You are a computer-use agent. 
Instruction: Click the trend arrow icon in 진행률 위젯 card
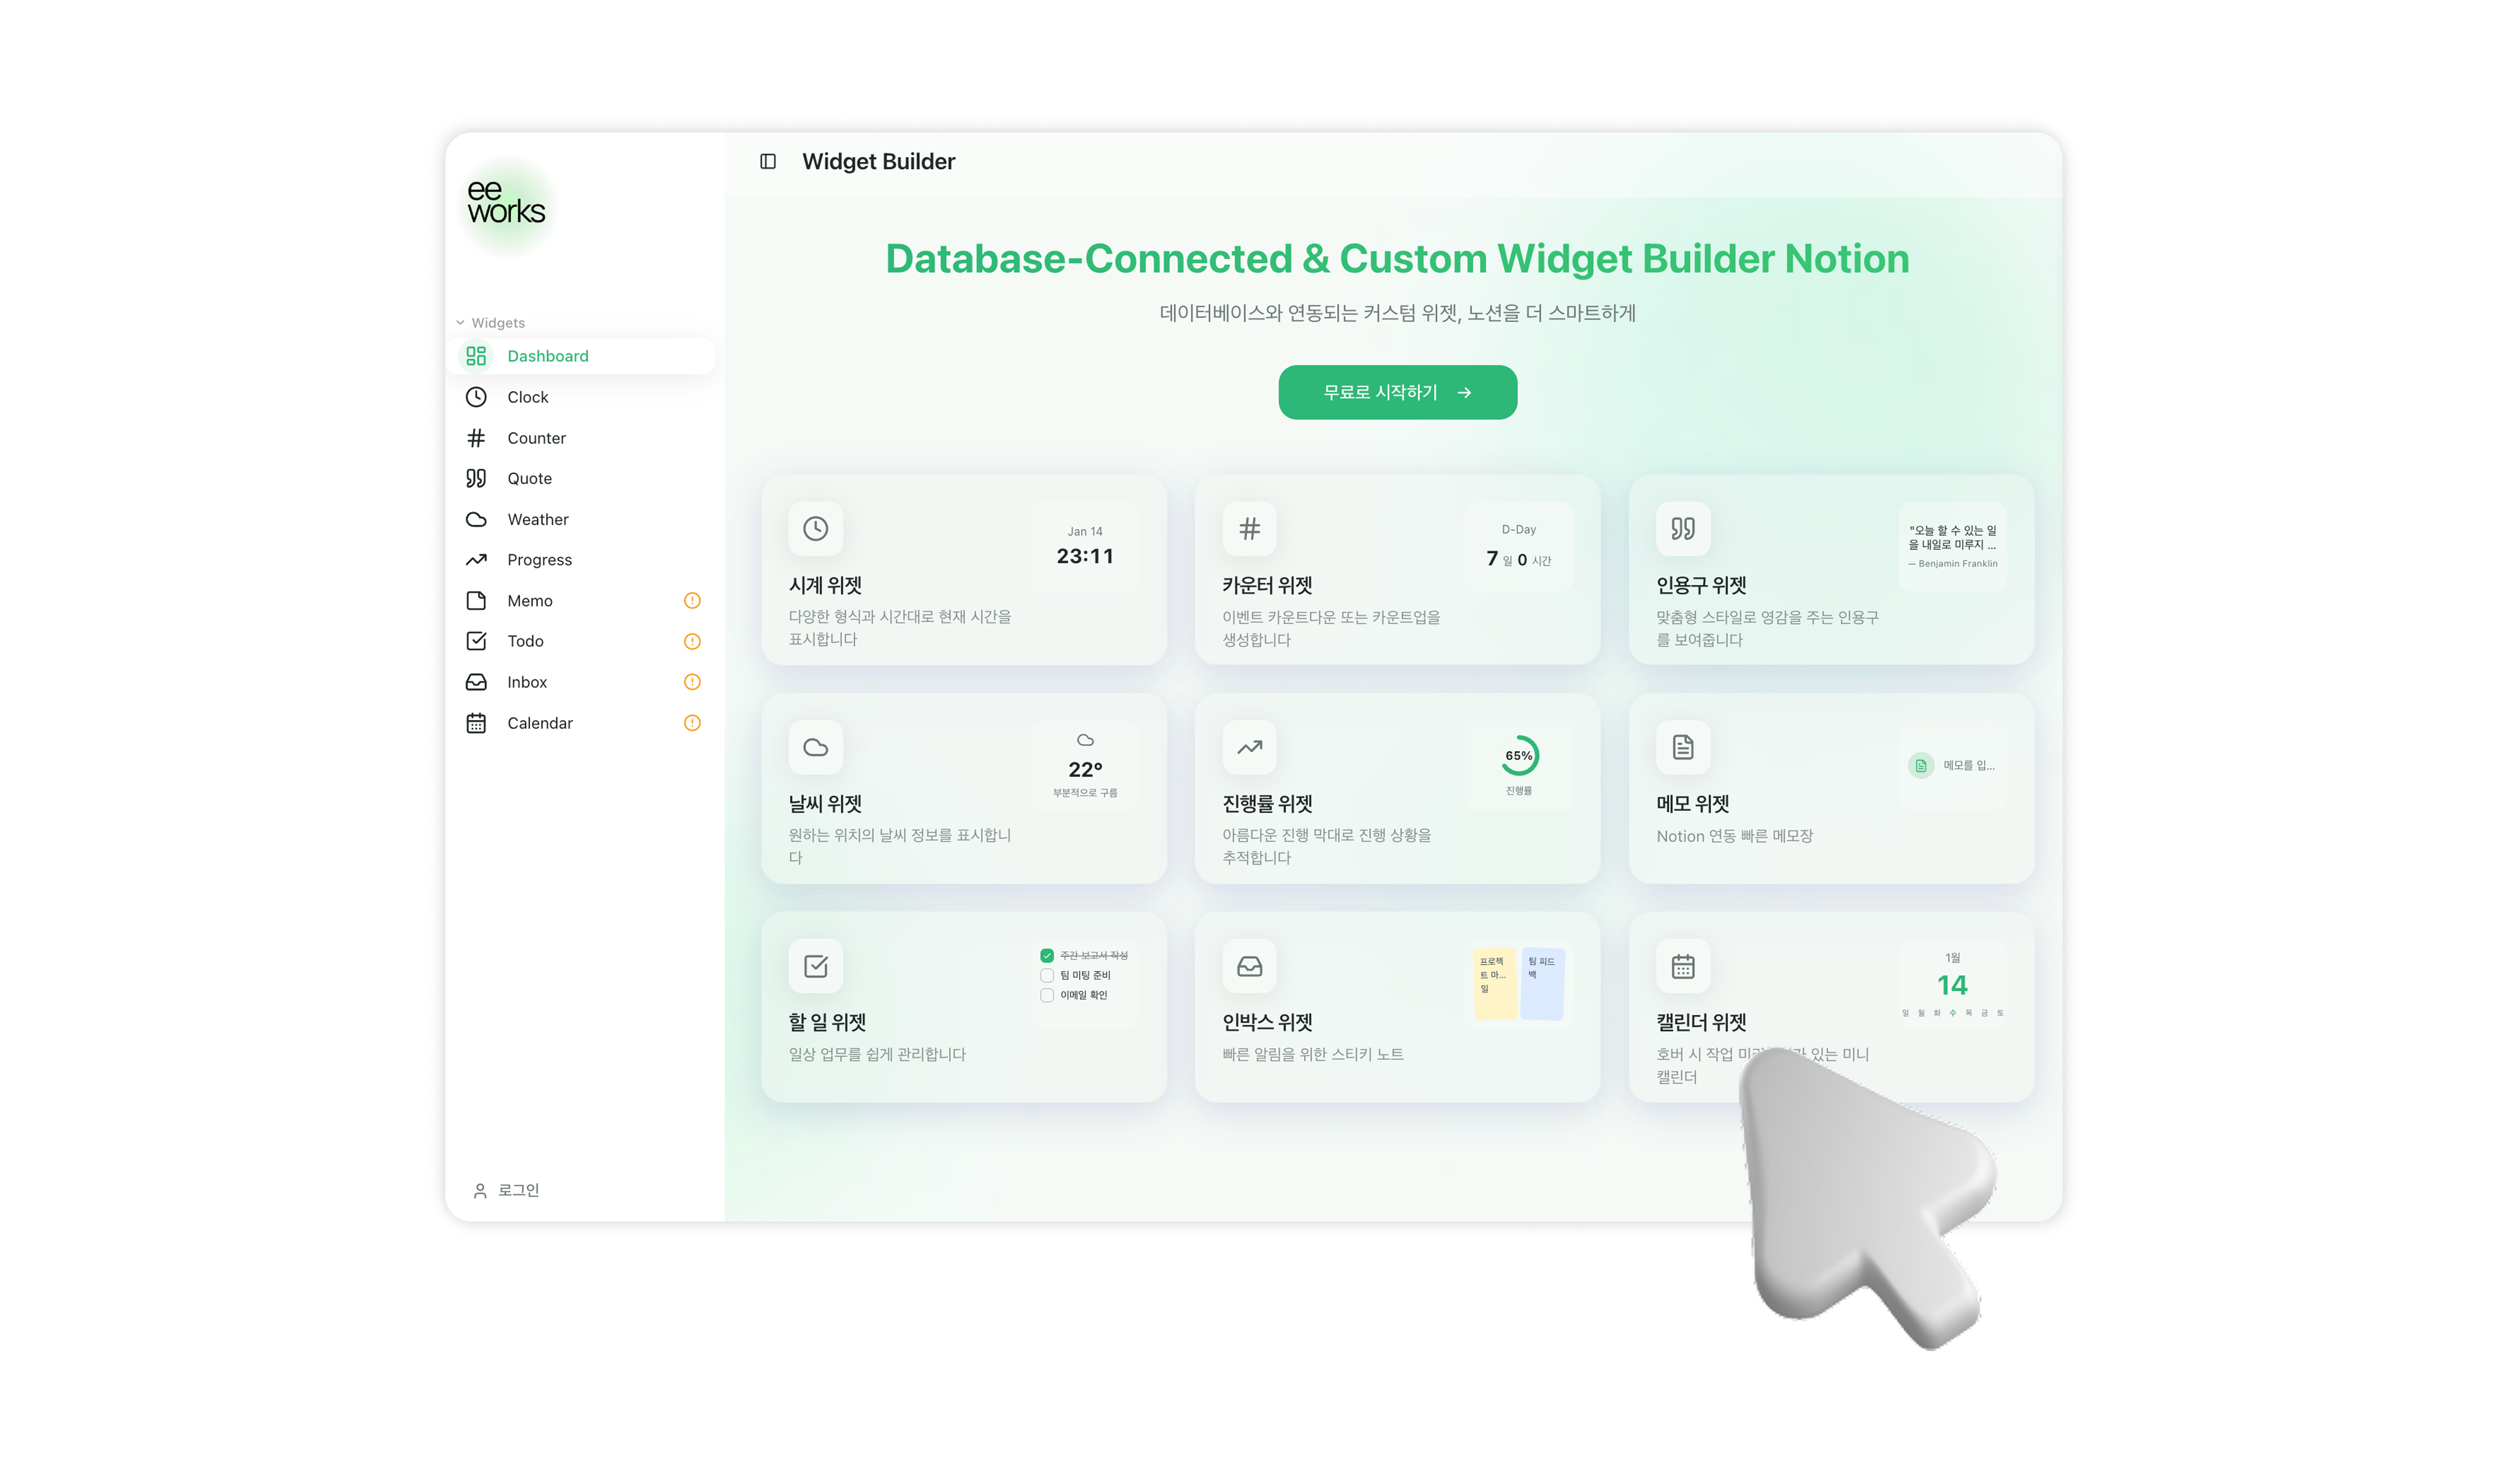pyautogui.click(x=1249, y=748)
